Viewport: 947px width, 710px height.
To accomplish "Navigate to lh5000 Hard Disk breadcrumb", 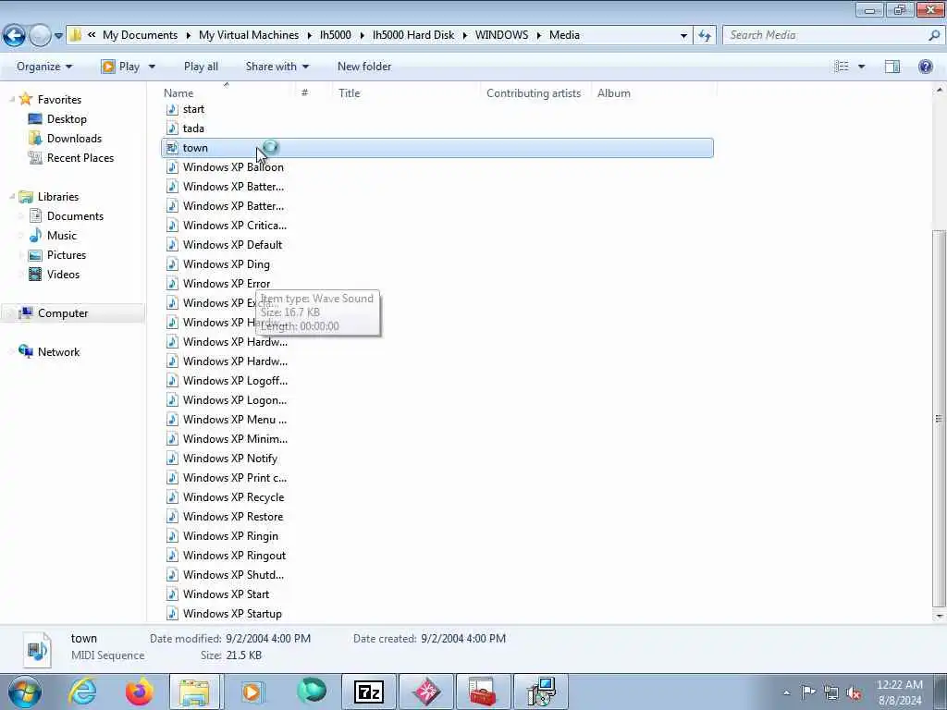I will click(x=413, y=35).
